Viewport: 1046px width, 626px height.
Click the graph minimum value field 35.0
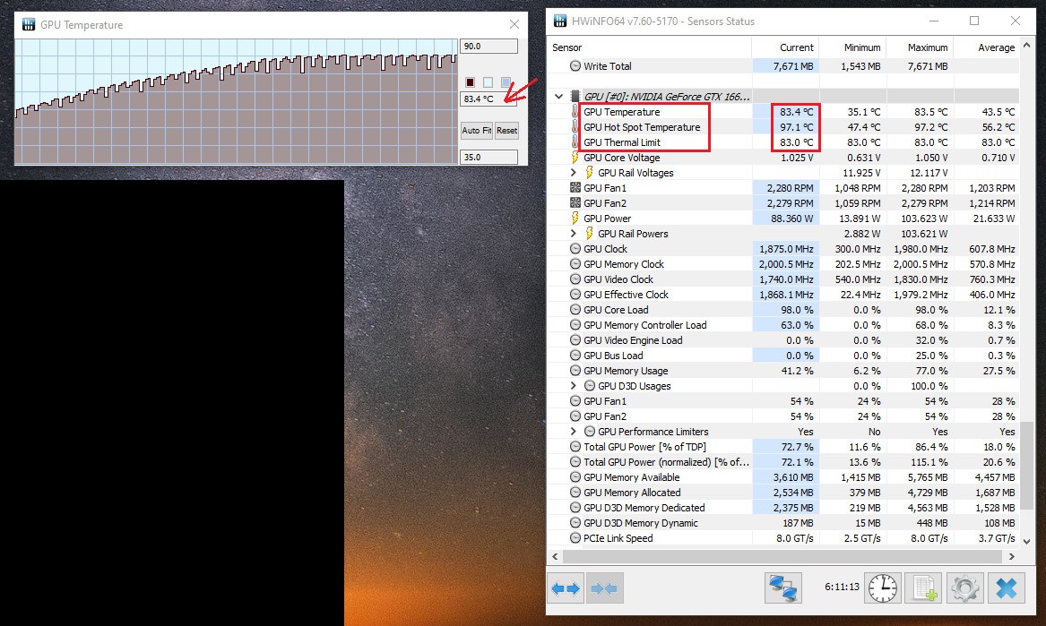click(x=488, y=158)
